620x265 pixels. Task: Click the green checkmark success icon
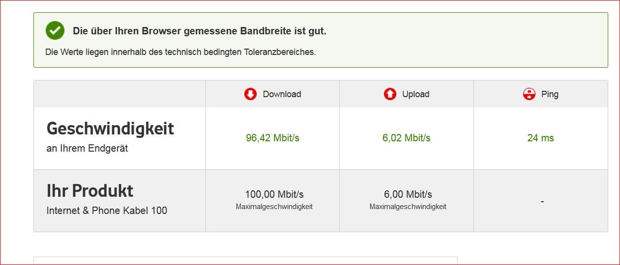coord(55,30)
